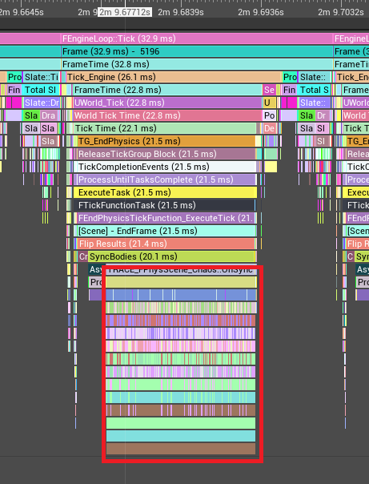Click the 'Total Sl' event in previous frame
Screen dimensions: 369x484
pos(40,90)
